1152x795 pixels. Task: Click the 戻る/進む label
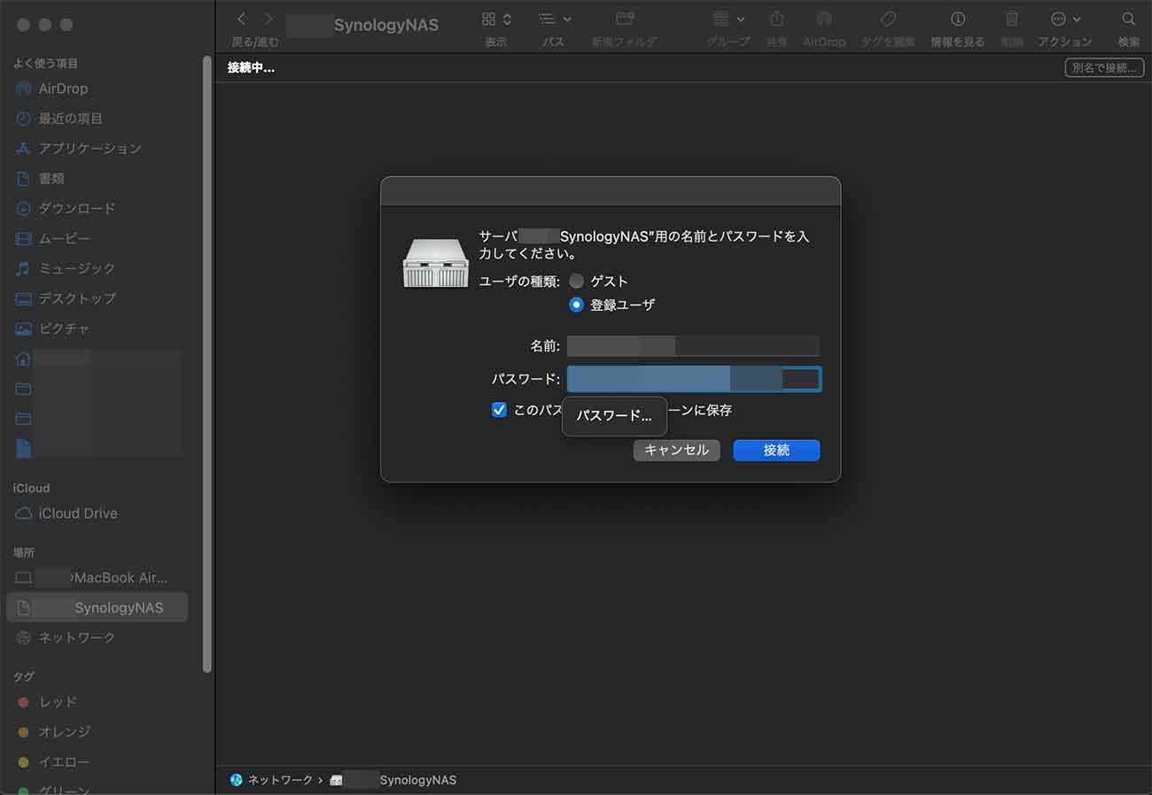coord(255,42)
